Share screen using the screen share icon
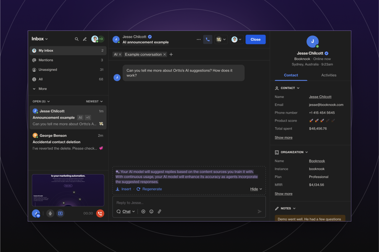Image resolution: width=379 pixels, height=252 pixels. pos(60,213)
